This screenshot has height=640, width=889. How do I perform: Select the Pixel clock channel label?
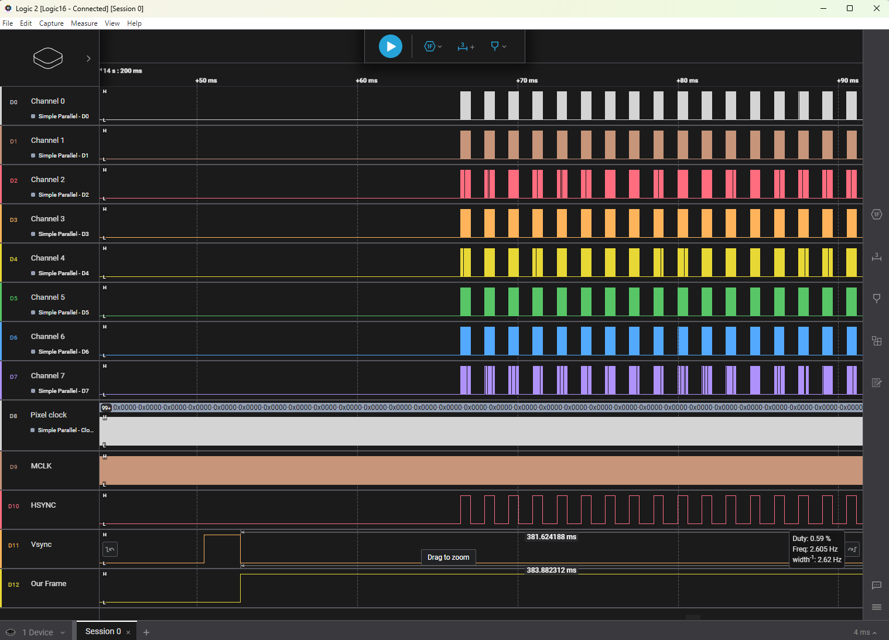click(49, 415)
